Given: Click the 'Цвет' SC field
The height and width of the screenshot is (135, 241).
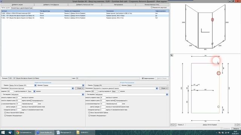Looking at the screenshot, I should pos(108,78).
